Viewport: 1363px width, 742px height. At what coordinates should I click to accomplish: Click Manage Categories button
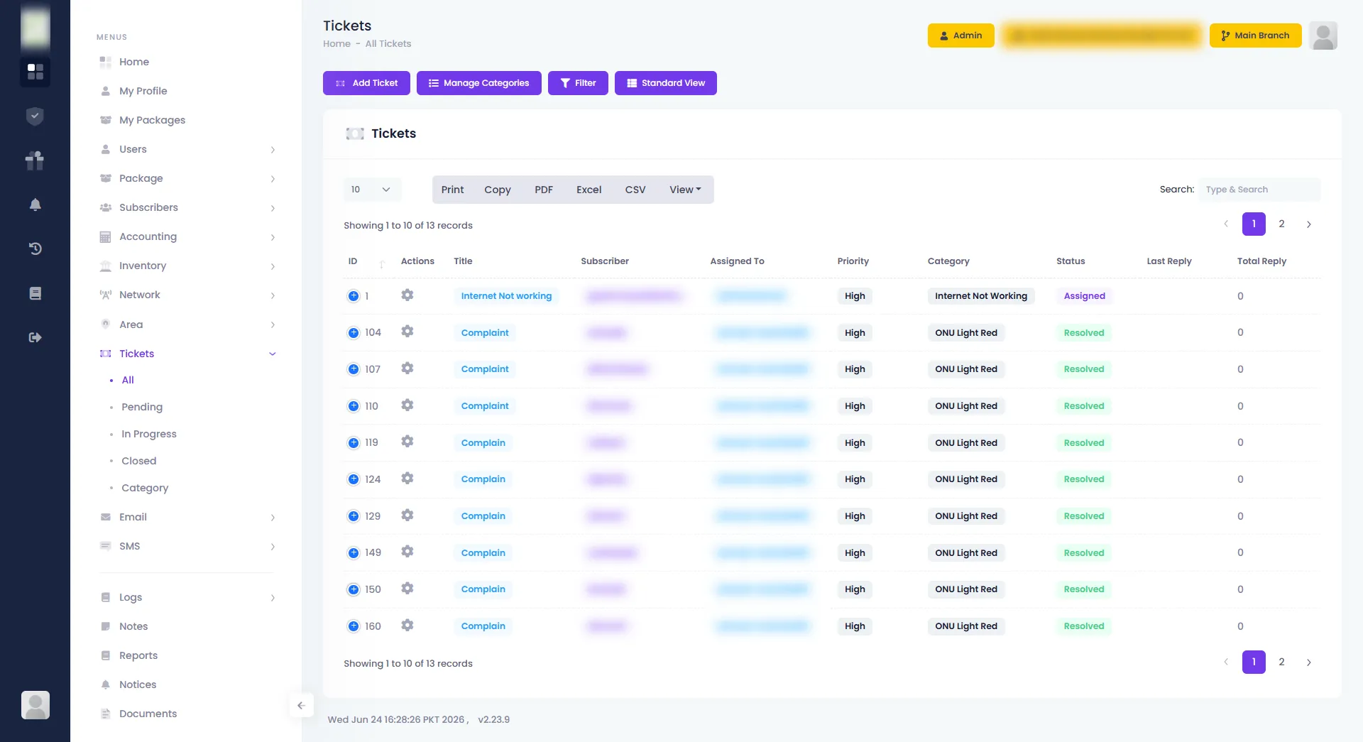[479, 83]
